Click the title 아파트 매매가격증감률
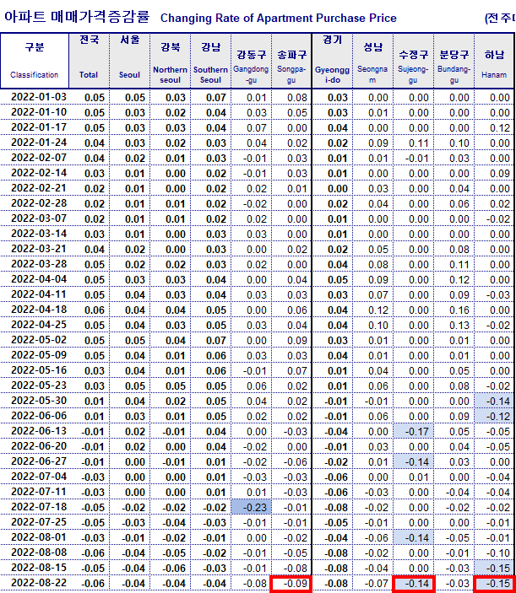The image size is (516, 593). (77, 17)
